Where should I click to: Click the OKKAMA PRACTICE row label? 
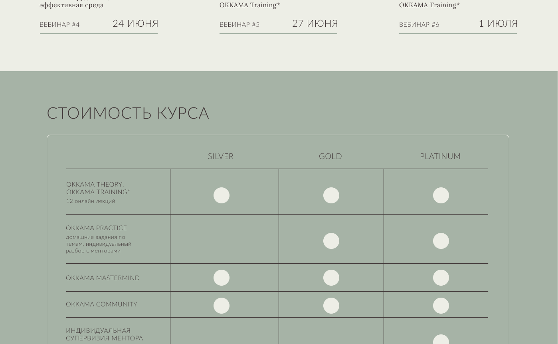tap(97, 228)
